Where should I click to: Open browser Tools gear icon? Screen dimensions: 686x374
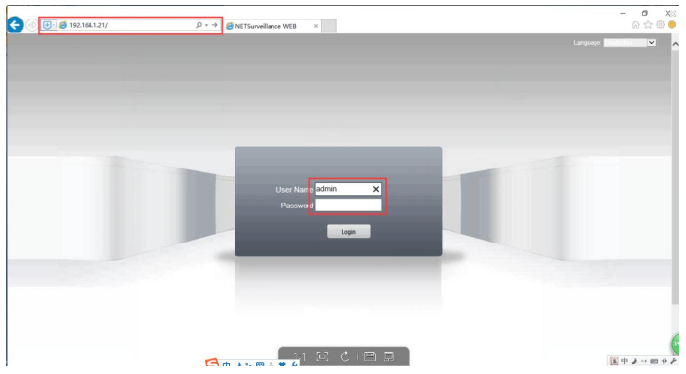(x=660, y=25)
